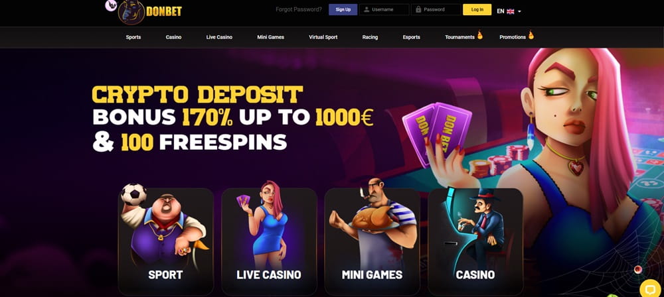Expand the EN language dropdown arrow
Viewport: 664px width, 297px height.
coord(520,12)
